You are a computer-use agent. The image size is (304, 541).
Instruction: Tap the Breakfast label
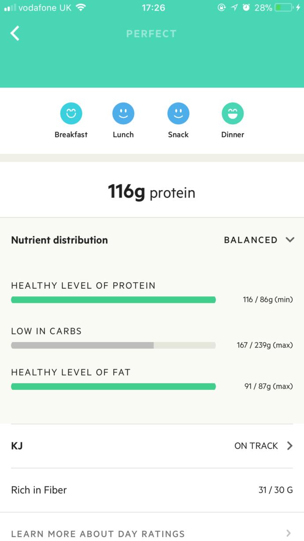[71, 134]
